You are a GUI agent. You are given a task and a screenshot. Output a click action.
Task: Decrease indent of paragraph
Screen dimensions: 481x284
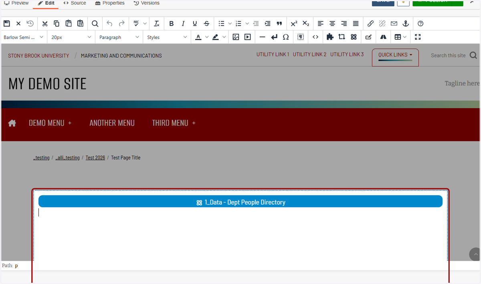point(256,24)
